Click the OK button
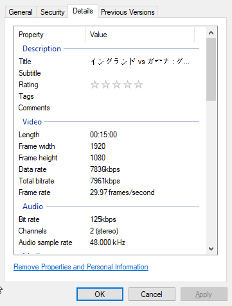Screen dimensions: 232x306 click(100, 294)
